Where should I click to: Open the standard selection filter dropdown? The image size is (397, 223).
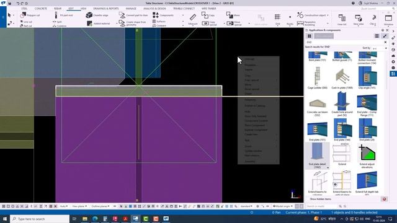pyautogui.click(x=246, y=206)
